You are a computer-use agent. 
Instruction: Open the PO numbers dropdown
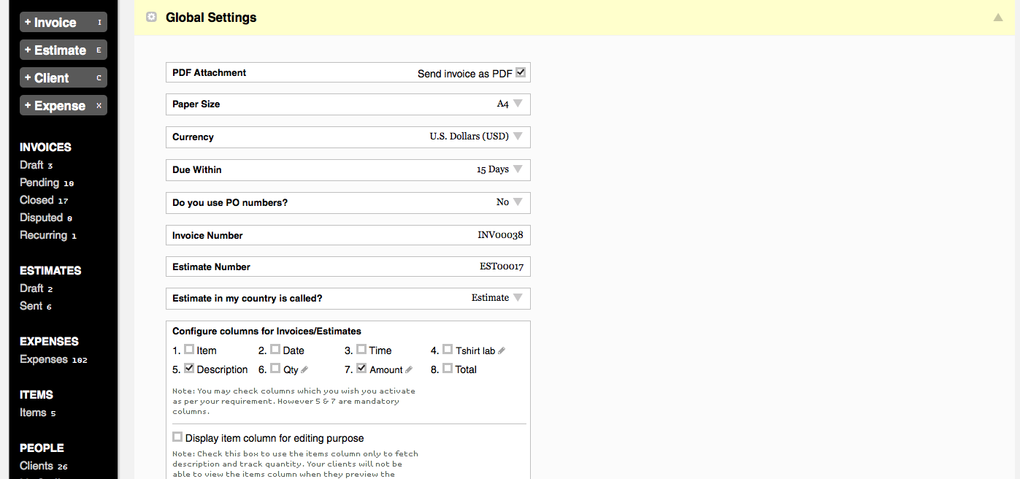[x=518, y=202]
